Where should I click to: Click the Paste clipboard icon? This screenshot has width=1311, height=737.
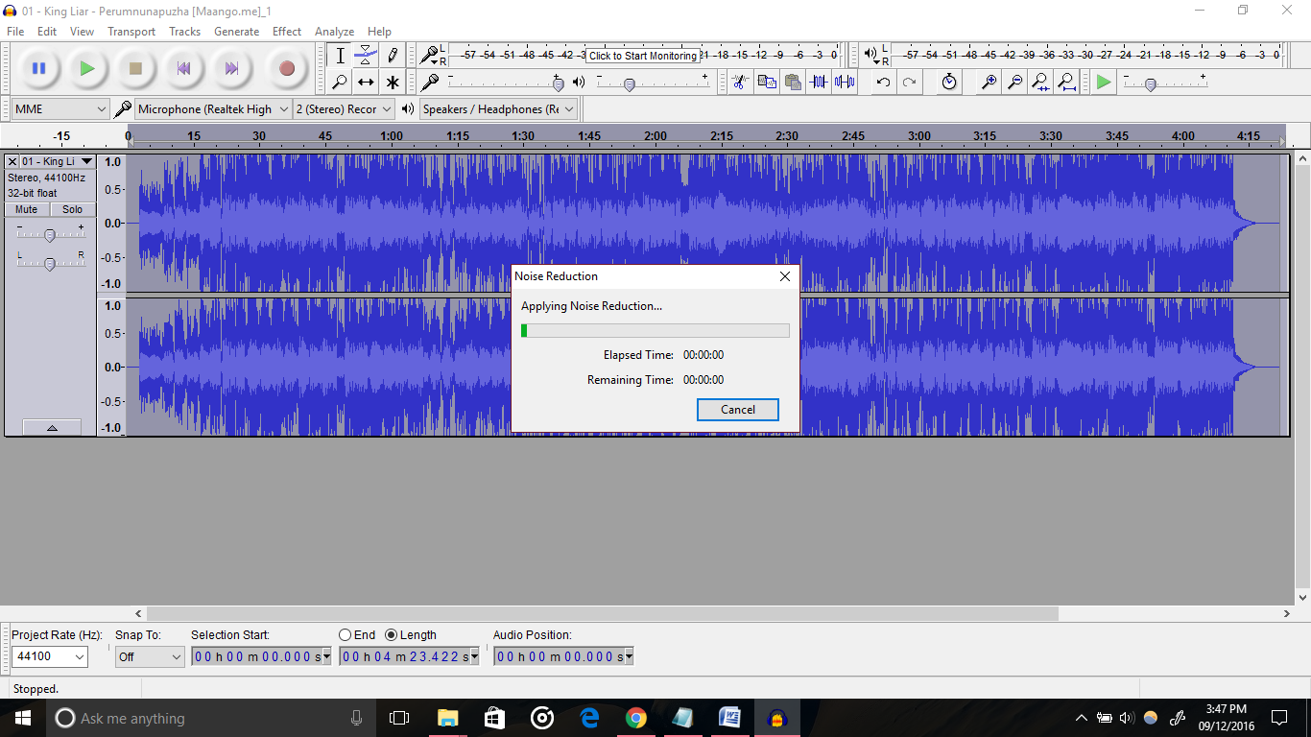pos(792,83)
